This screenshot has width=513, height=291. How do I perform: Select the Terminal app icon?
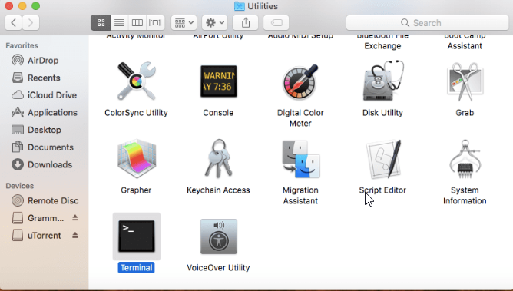[x=137, y=236]
